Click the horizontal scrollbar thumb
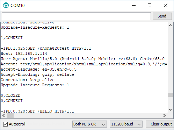Image resolution: width=174 pixels, height=130 pixels. tap(10, 116)
